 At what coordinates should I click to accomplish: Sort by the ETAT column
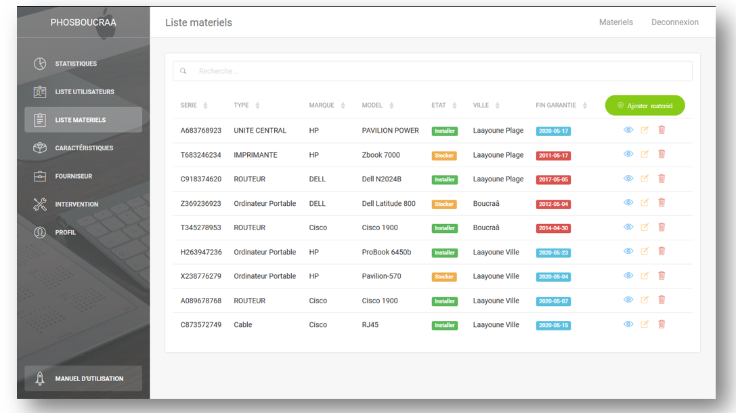click(x=454, y=106)
